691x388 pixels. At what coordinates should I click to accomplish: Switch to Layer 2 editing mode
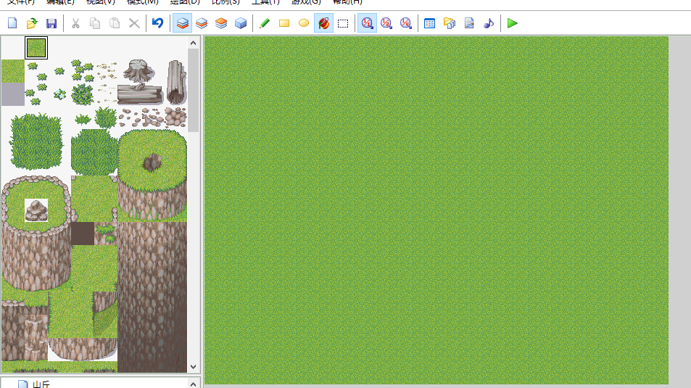202,23
